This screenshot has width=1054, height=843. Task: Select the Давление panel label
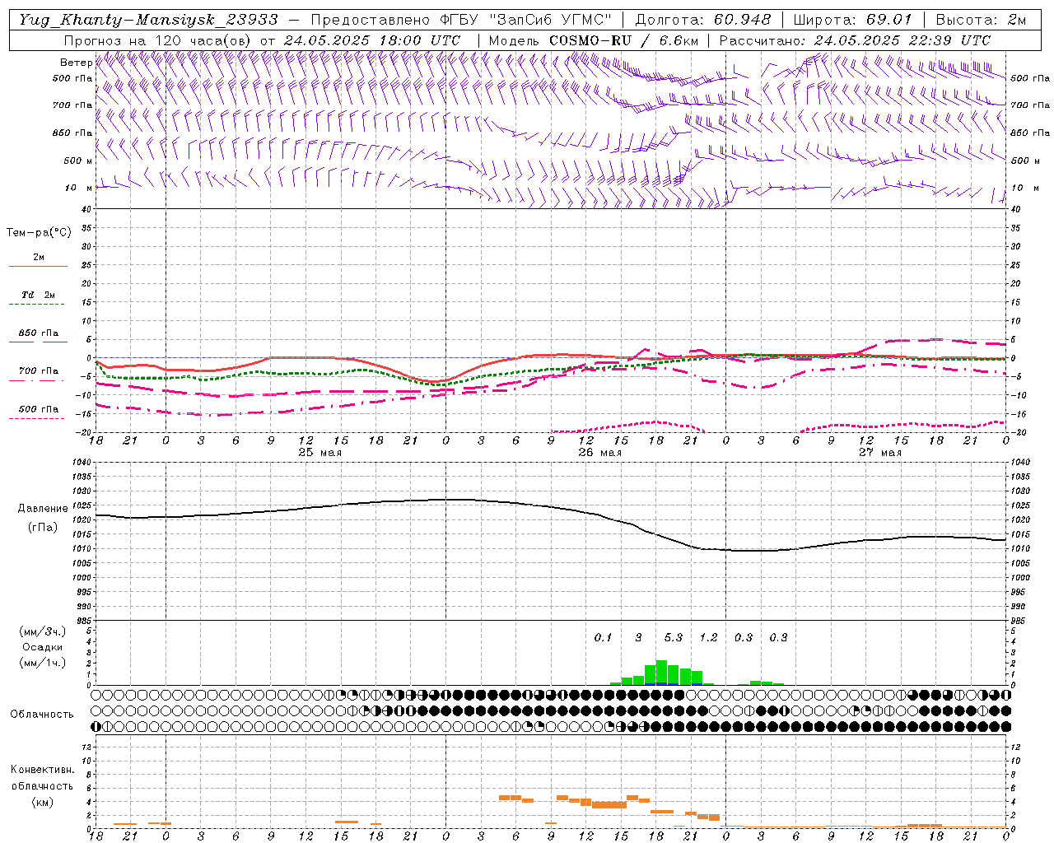(x=43, y=509)
